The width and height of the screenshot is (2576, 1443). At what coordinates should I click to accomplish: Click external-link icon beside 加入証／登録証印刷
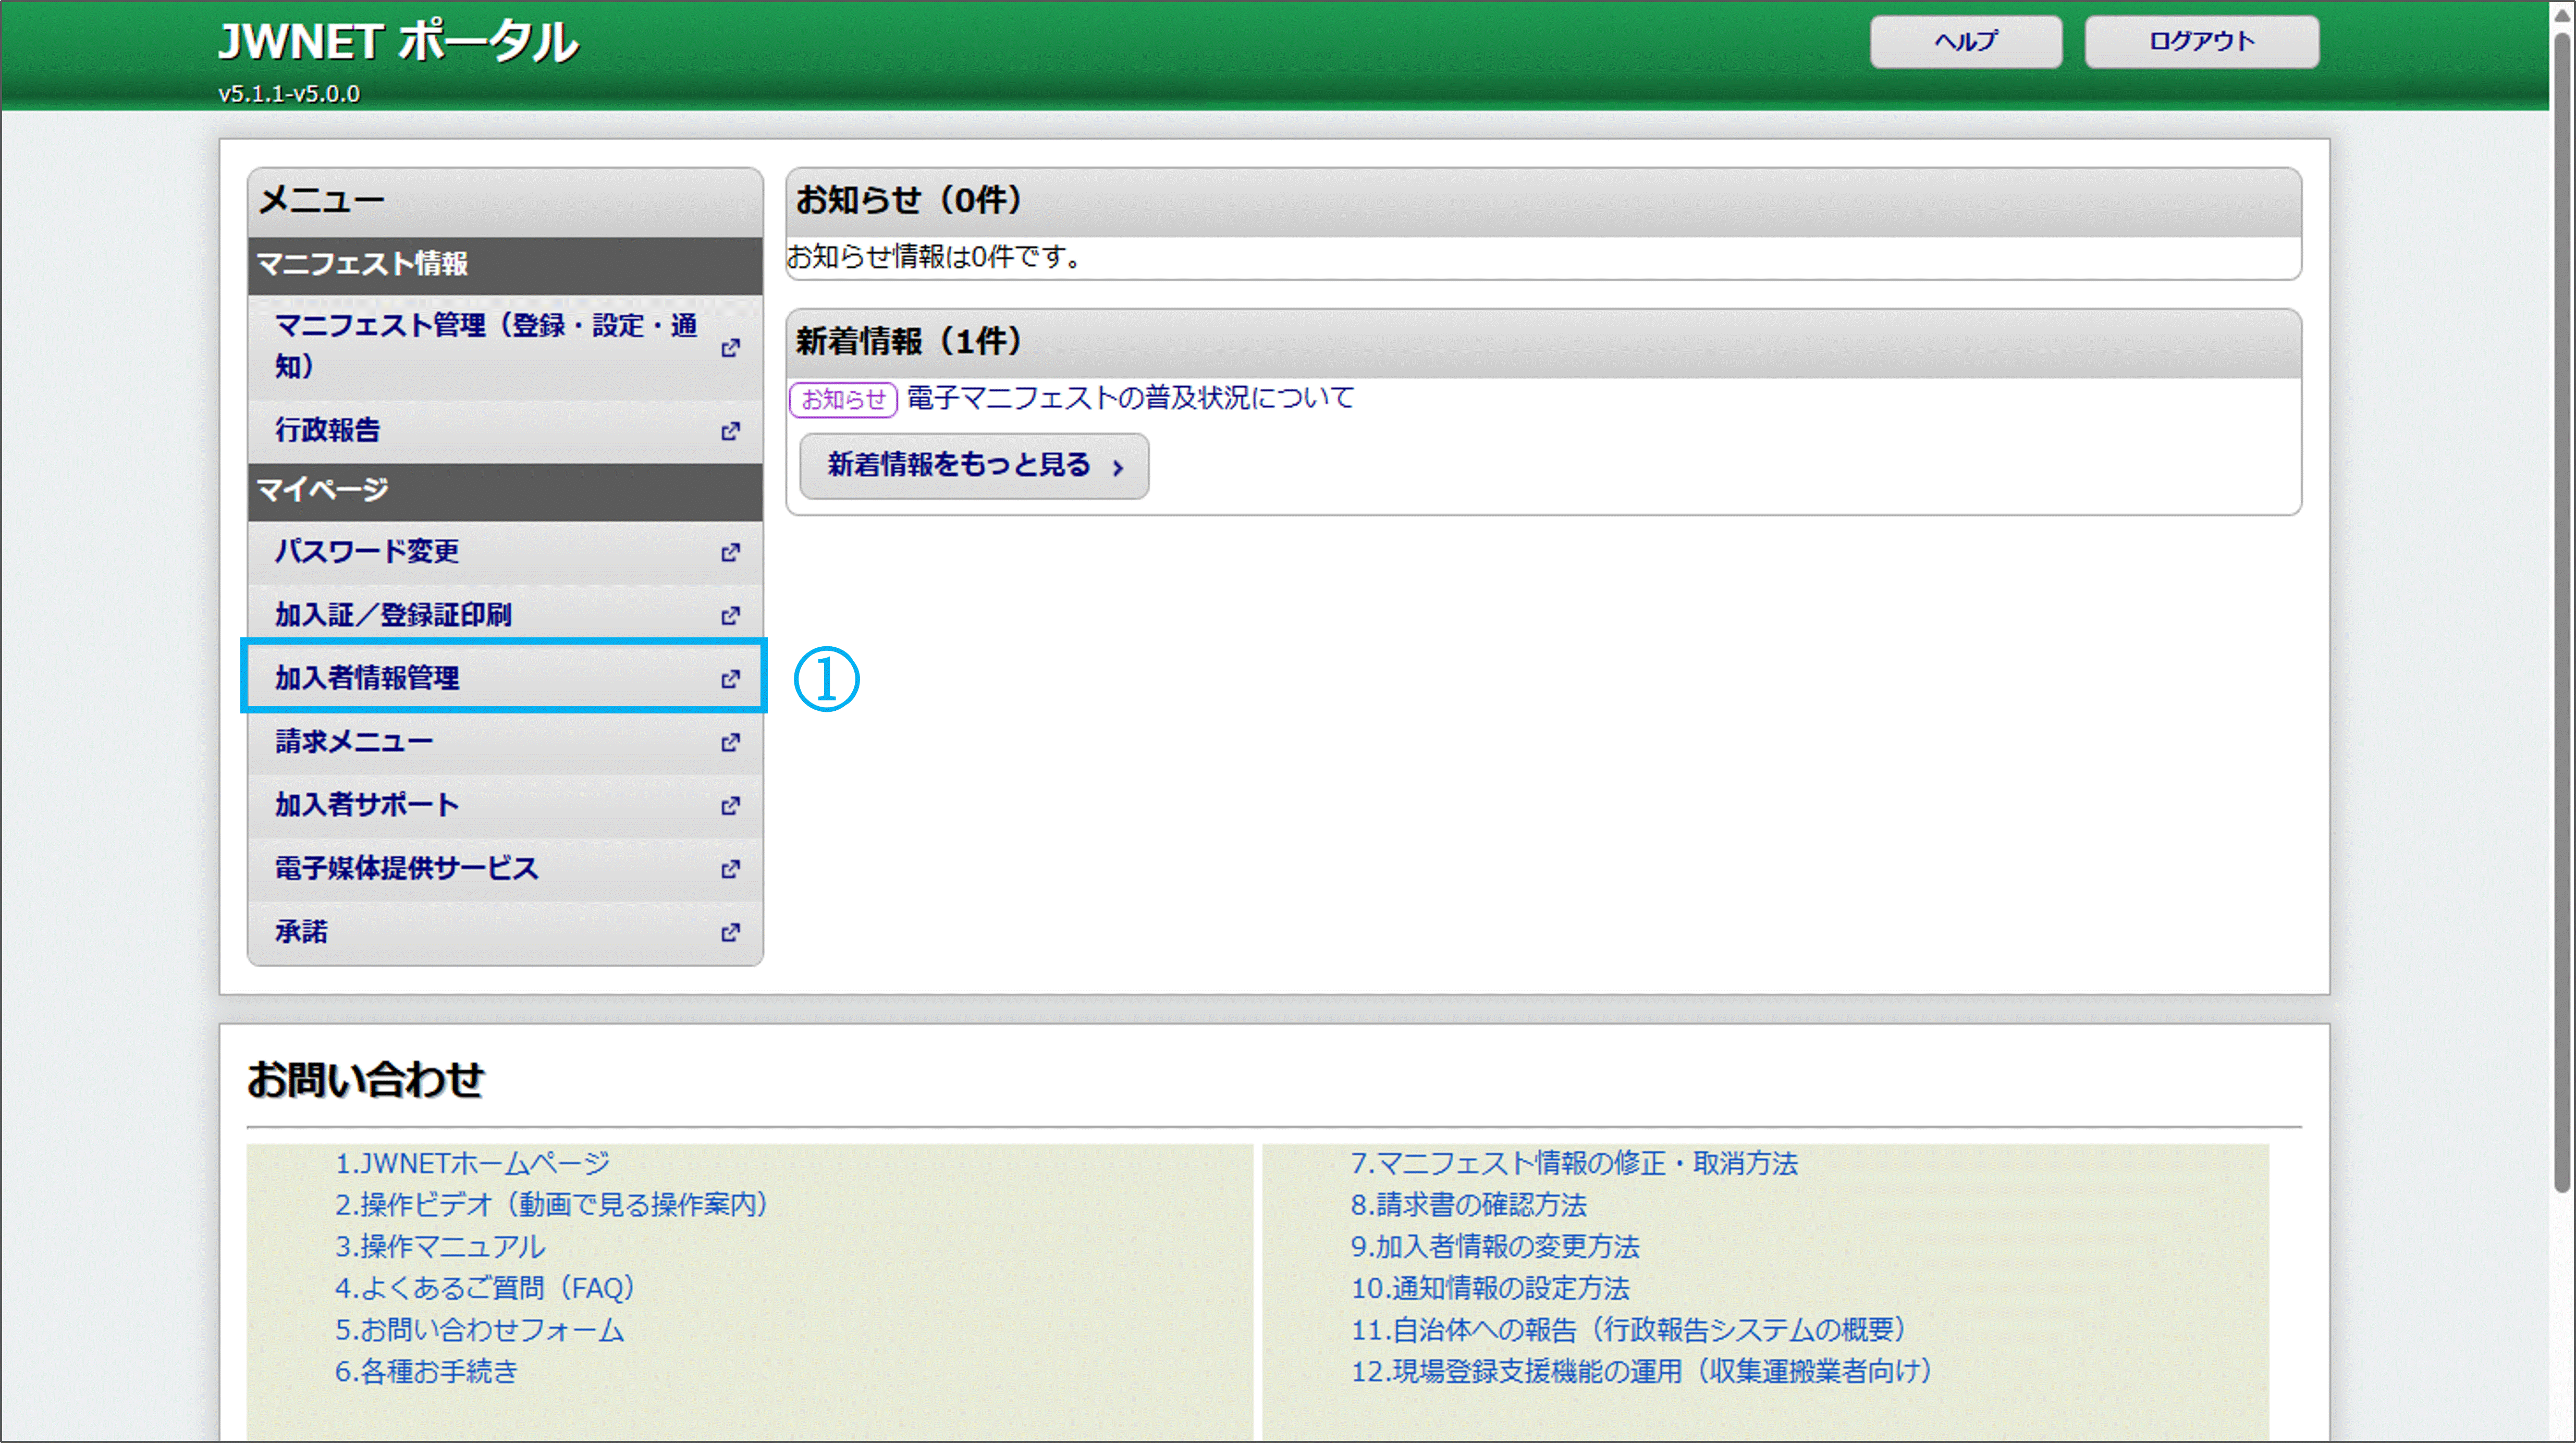tap(730, 615)
